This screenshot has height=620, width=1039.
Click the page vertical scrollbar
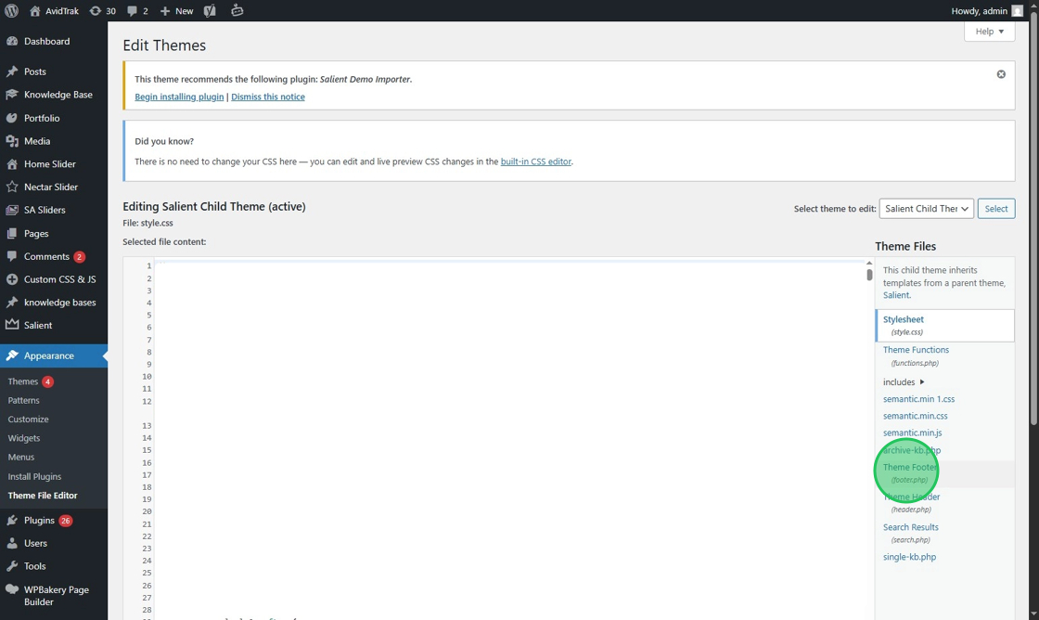(1033, 219)
